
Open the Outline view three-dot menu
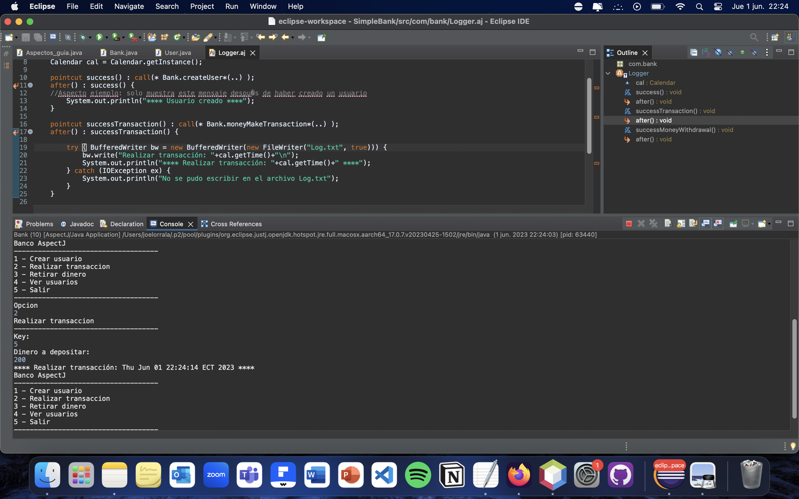point(767,52)
